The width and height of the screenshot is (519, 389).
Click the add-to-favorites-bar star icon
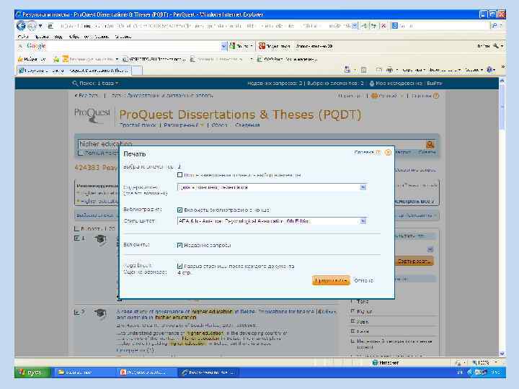pyautogui.click(x=56, y=59)
